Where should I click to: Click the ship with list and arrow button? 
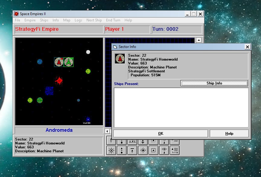175,150
